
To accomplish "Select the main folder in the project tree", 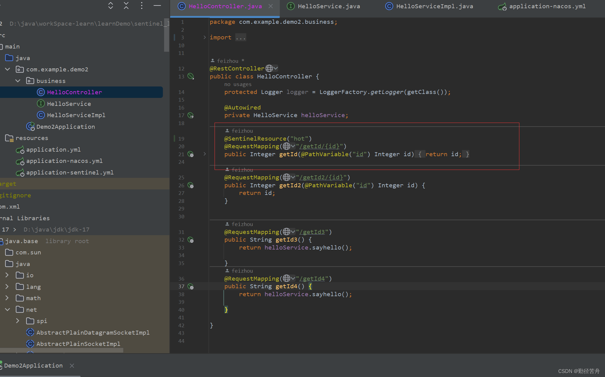I will [12, 46].
